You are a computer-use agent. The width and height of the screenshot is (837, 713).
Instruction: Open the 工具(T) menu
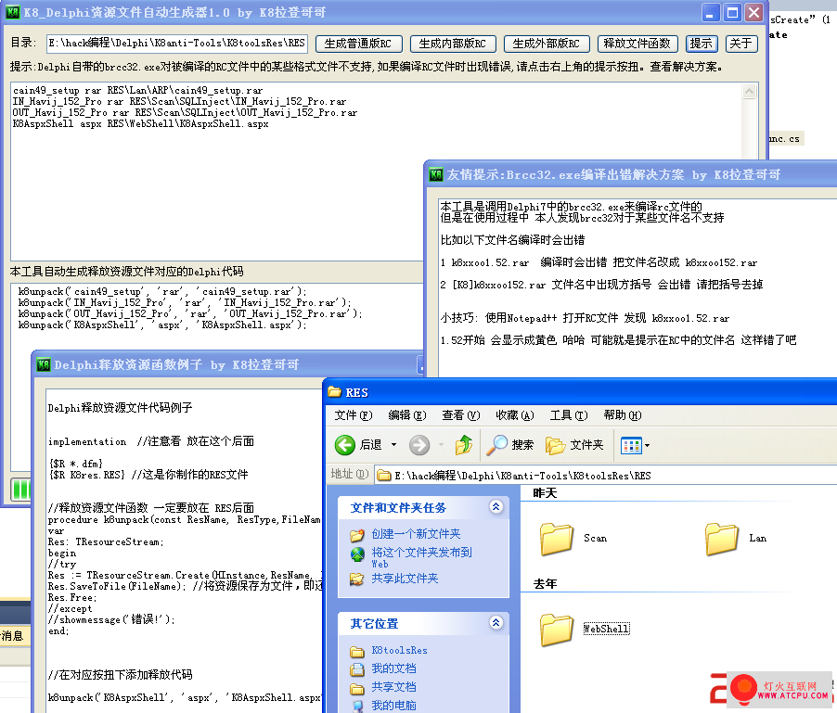click(569, 415)
